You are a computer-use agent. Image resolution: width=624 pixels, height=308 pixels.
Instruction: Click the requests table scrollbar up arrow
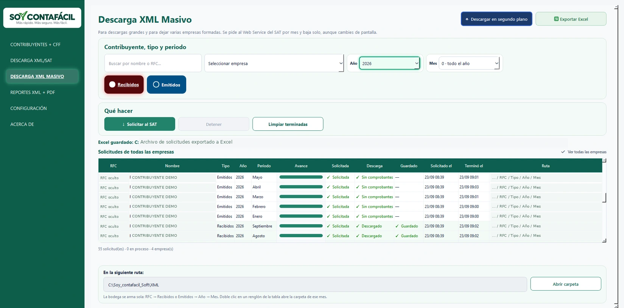pos(604,160)
